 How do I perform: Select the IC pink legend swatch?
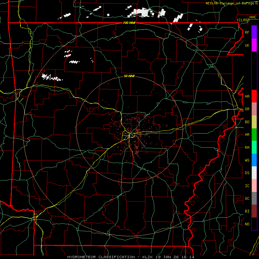[x=254, y=186]
